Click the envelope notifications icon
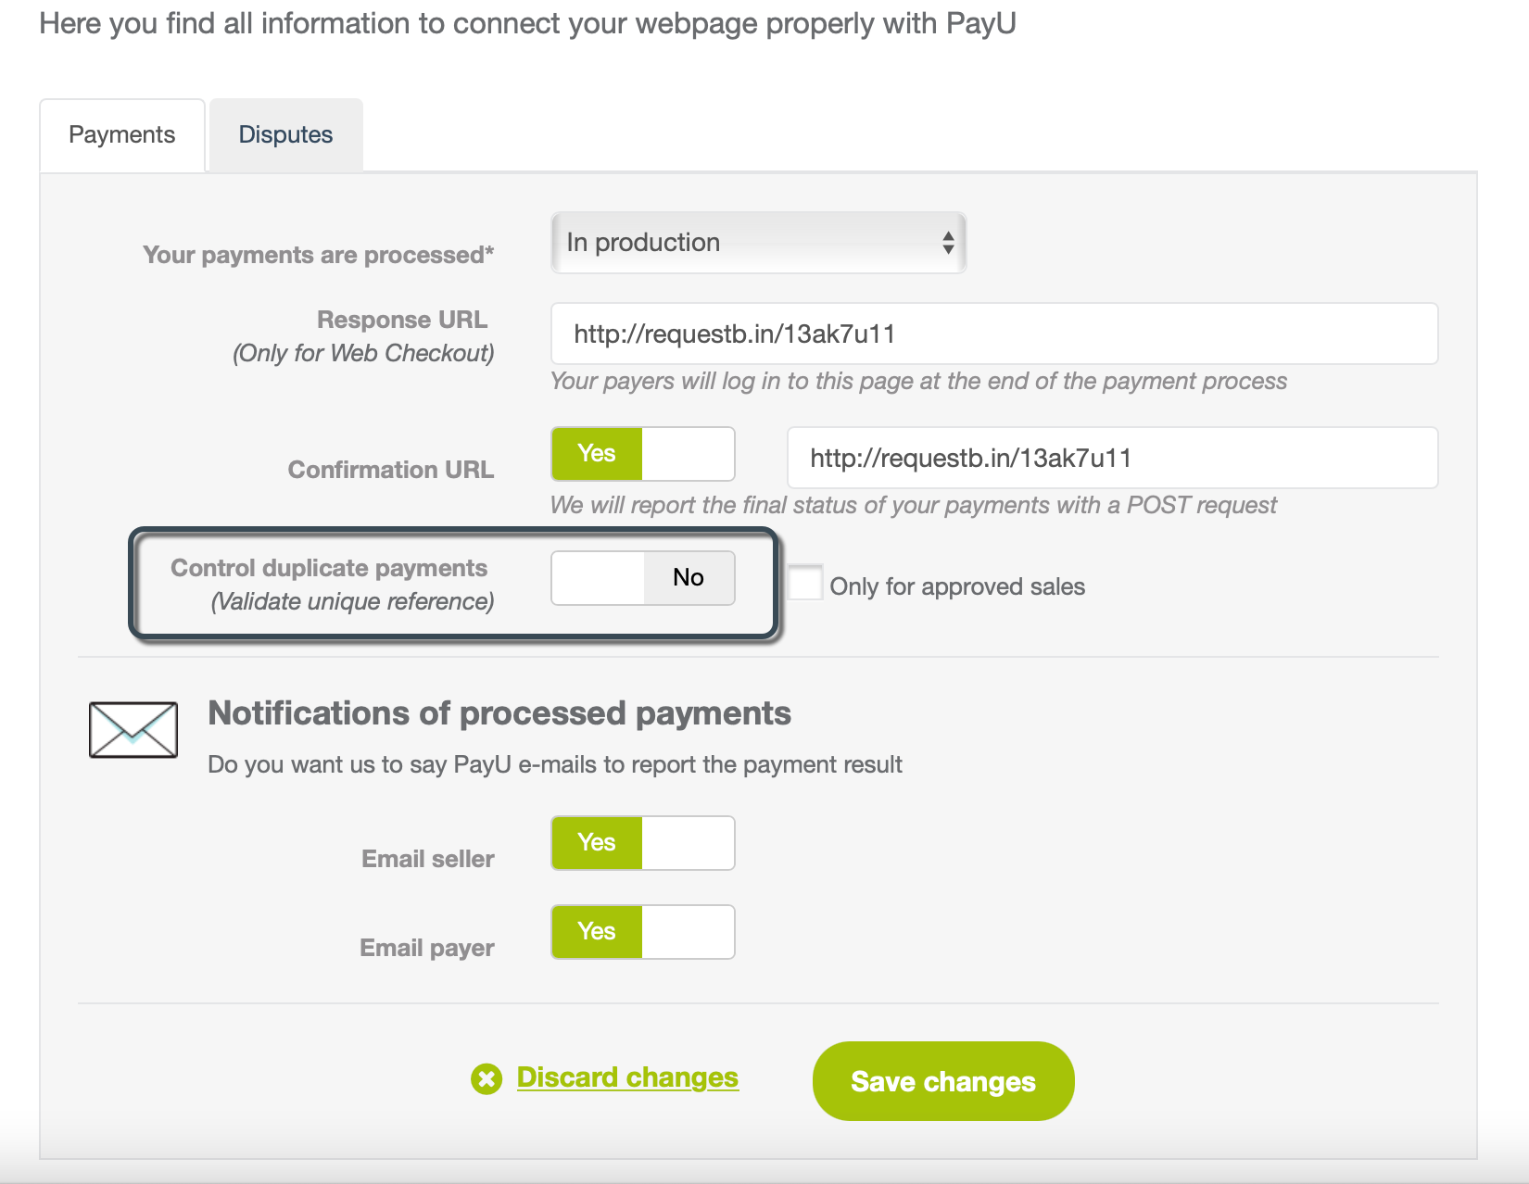This screenshot has height=1184, width=1529. click(133, 730)
